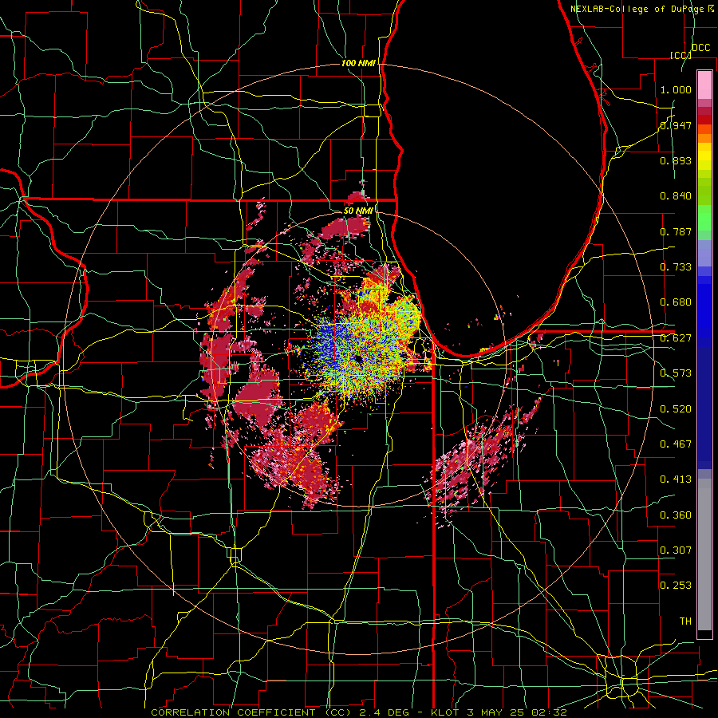The height and width of the screenshot is (718, 718).
Task: Click the 0.733 legend value
Action: (676, 267)
